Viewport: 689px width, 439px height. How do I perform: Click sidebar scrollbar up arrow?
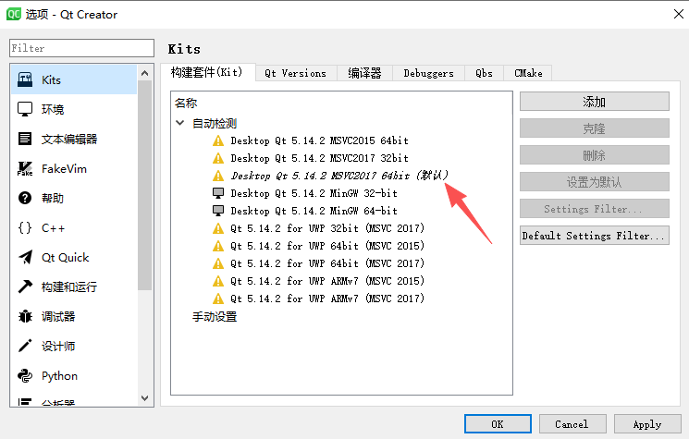coord(144,73)
